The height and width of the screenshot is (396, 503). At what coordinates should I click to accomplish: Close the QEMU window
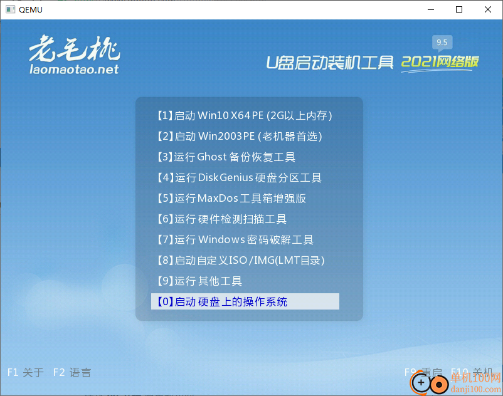487,9
